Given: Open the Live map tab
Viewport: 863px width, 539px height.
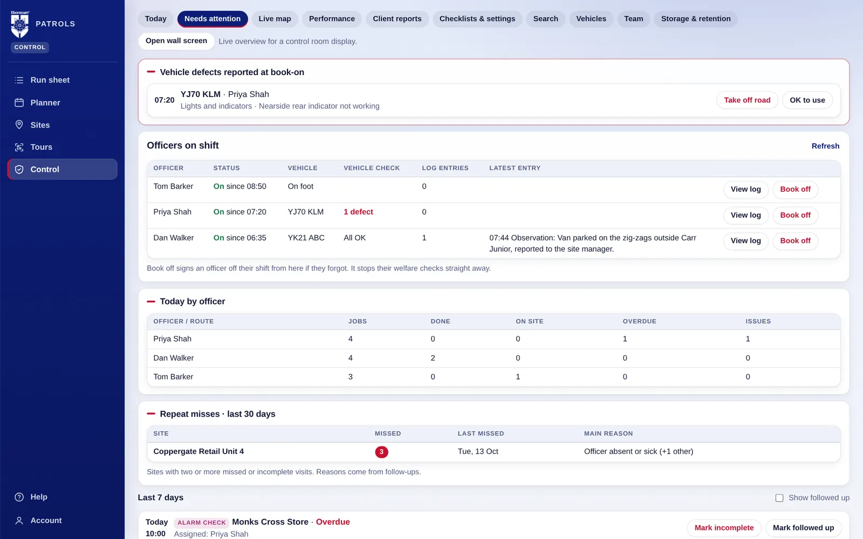Looking at the screenshot, I should [x=275, y=19].
